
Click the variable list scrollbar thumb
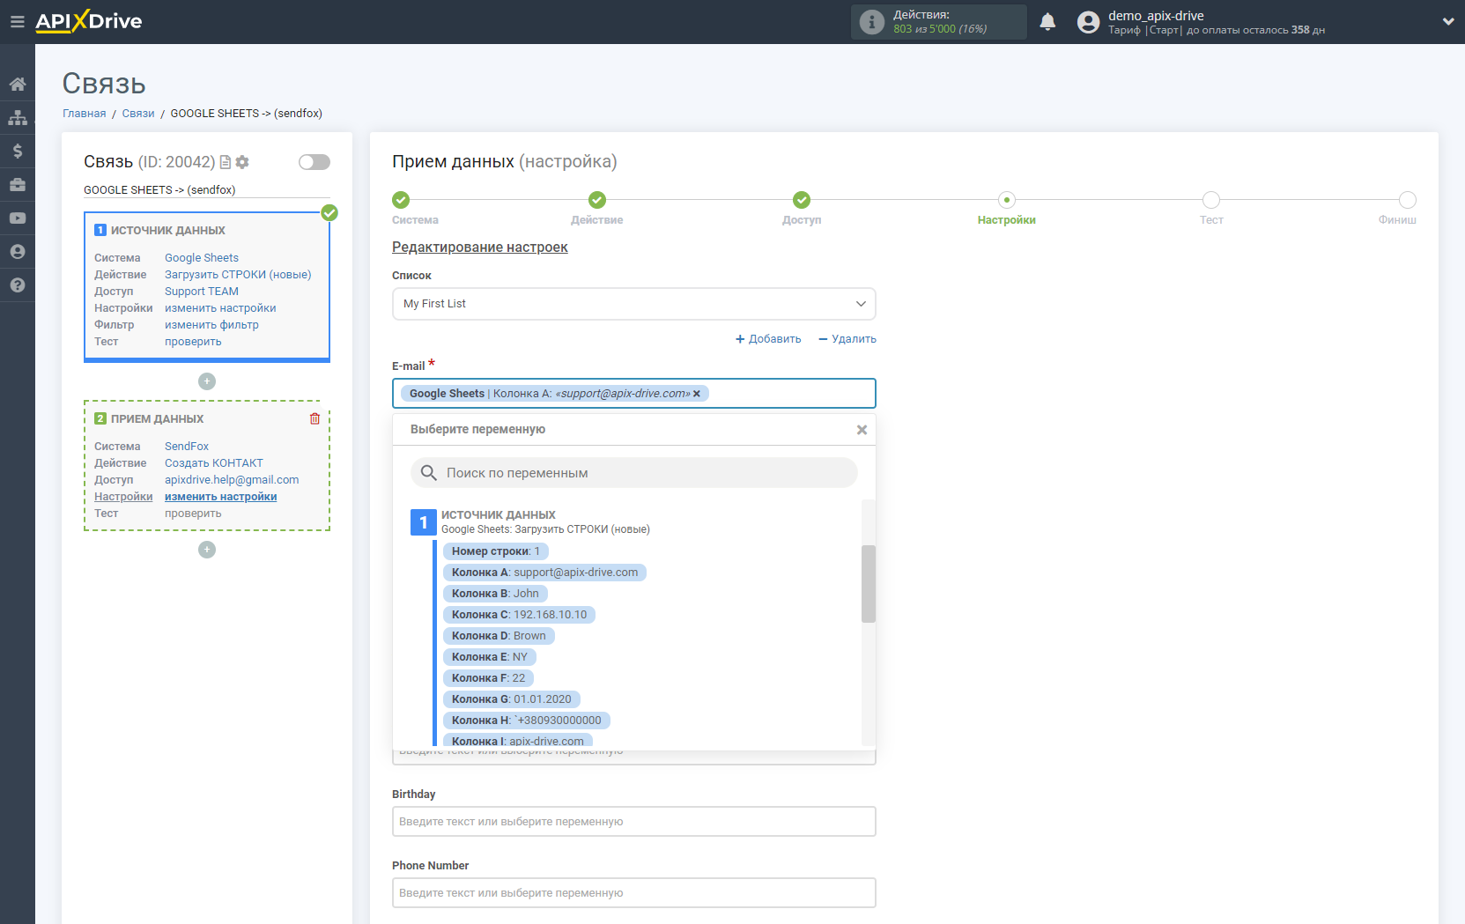869,584
